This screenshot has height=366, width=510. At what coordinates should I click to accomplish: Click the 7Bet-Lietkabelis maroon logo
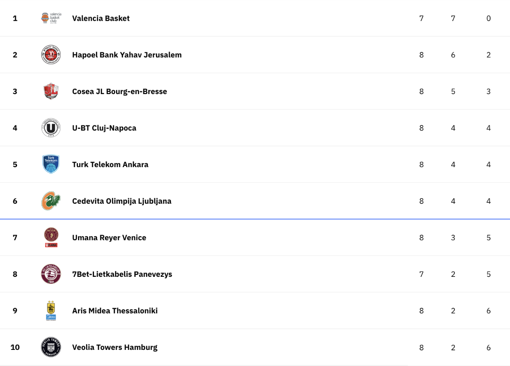(51, 274)
